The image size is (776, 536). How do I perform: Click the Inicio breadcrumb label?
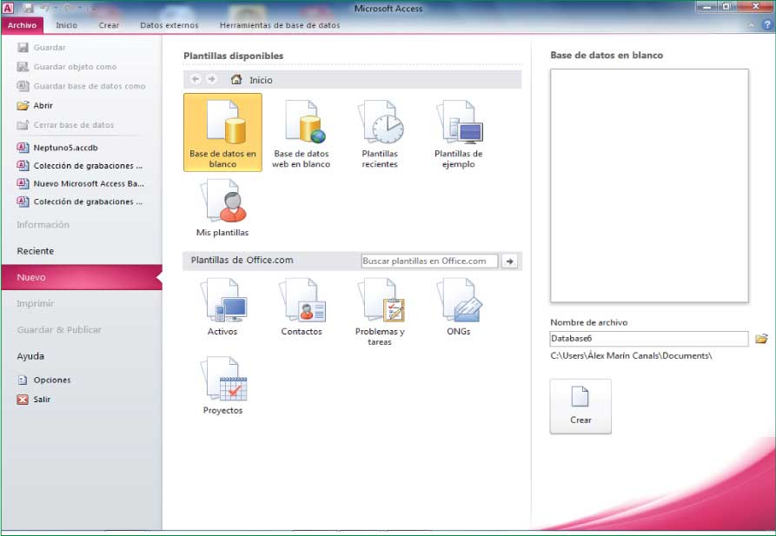[261, 80]
